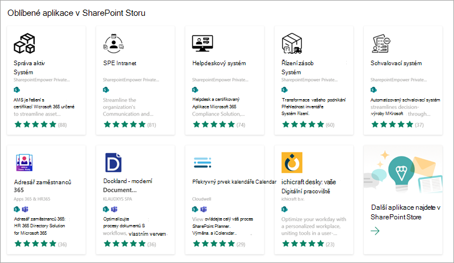454x263 pixels.
Task: Click the Řízení zásob package truck icon
Action: pos(292,44)
